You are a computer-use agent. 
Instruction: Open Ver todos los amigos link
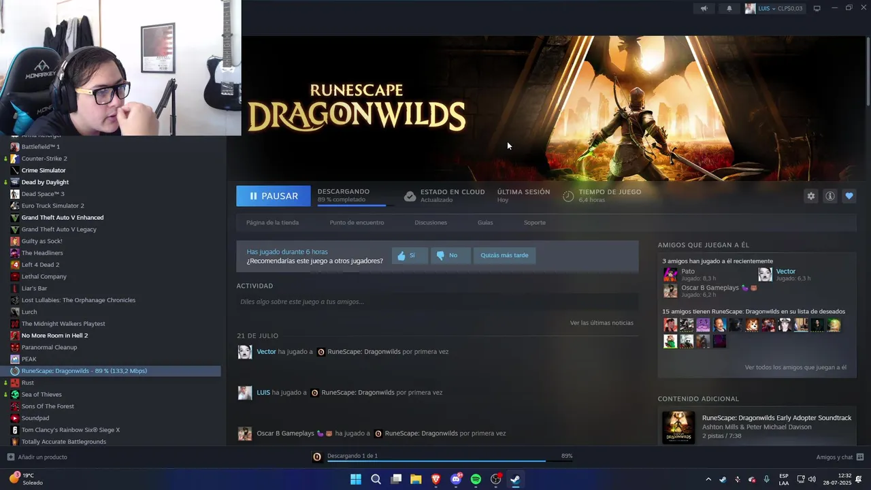(795, 367)
